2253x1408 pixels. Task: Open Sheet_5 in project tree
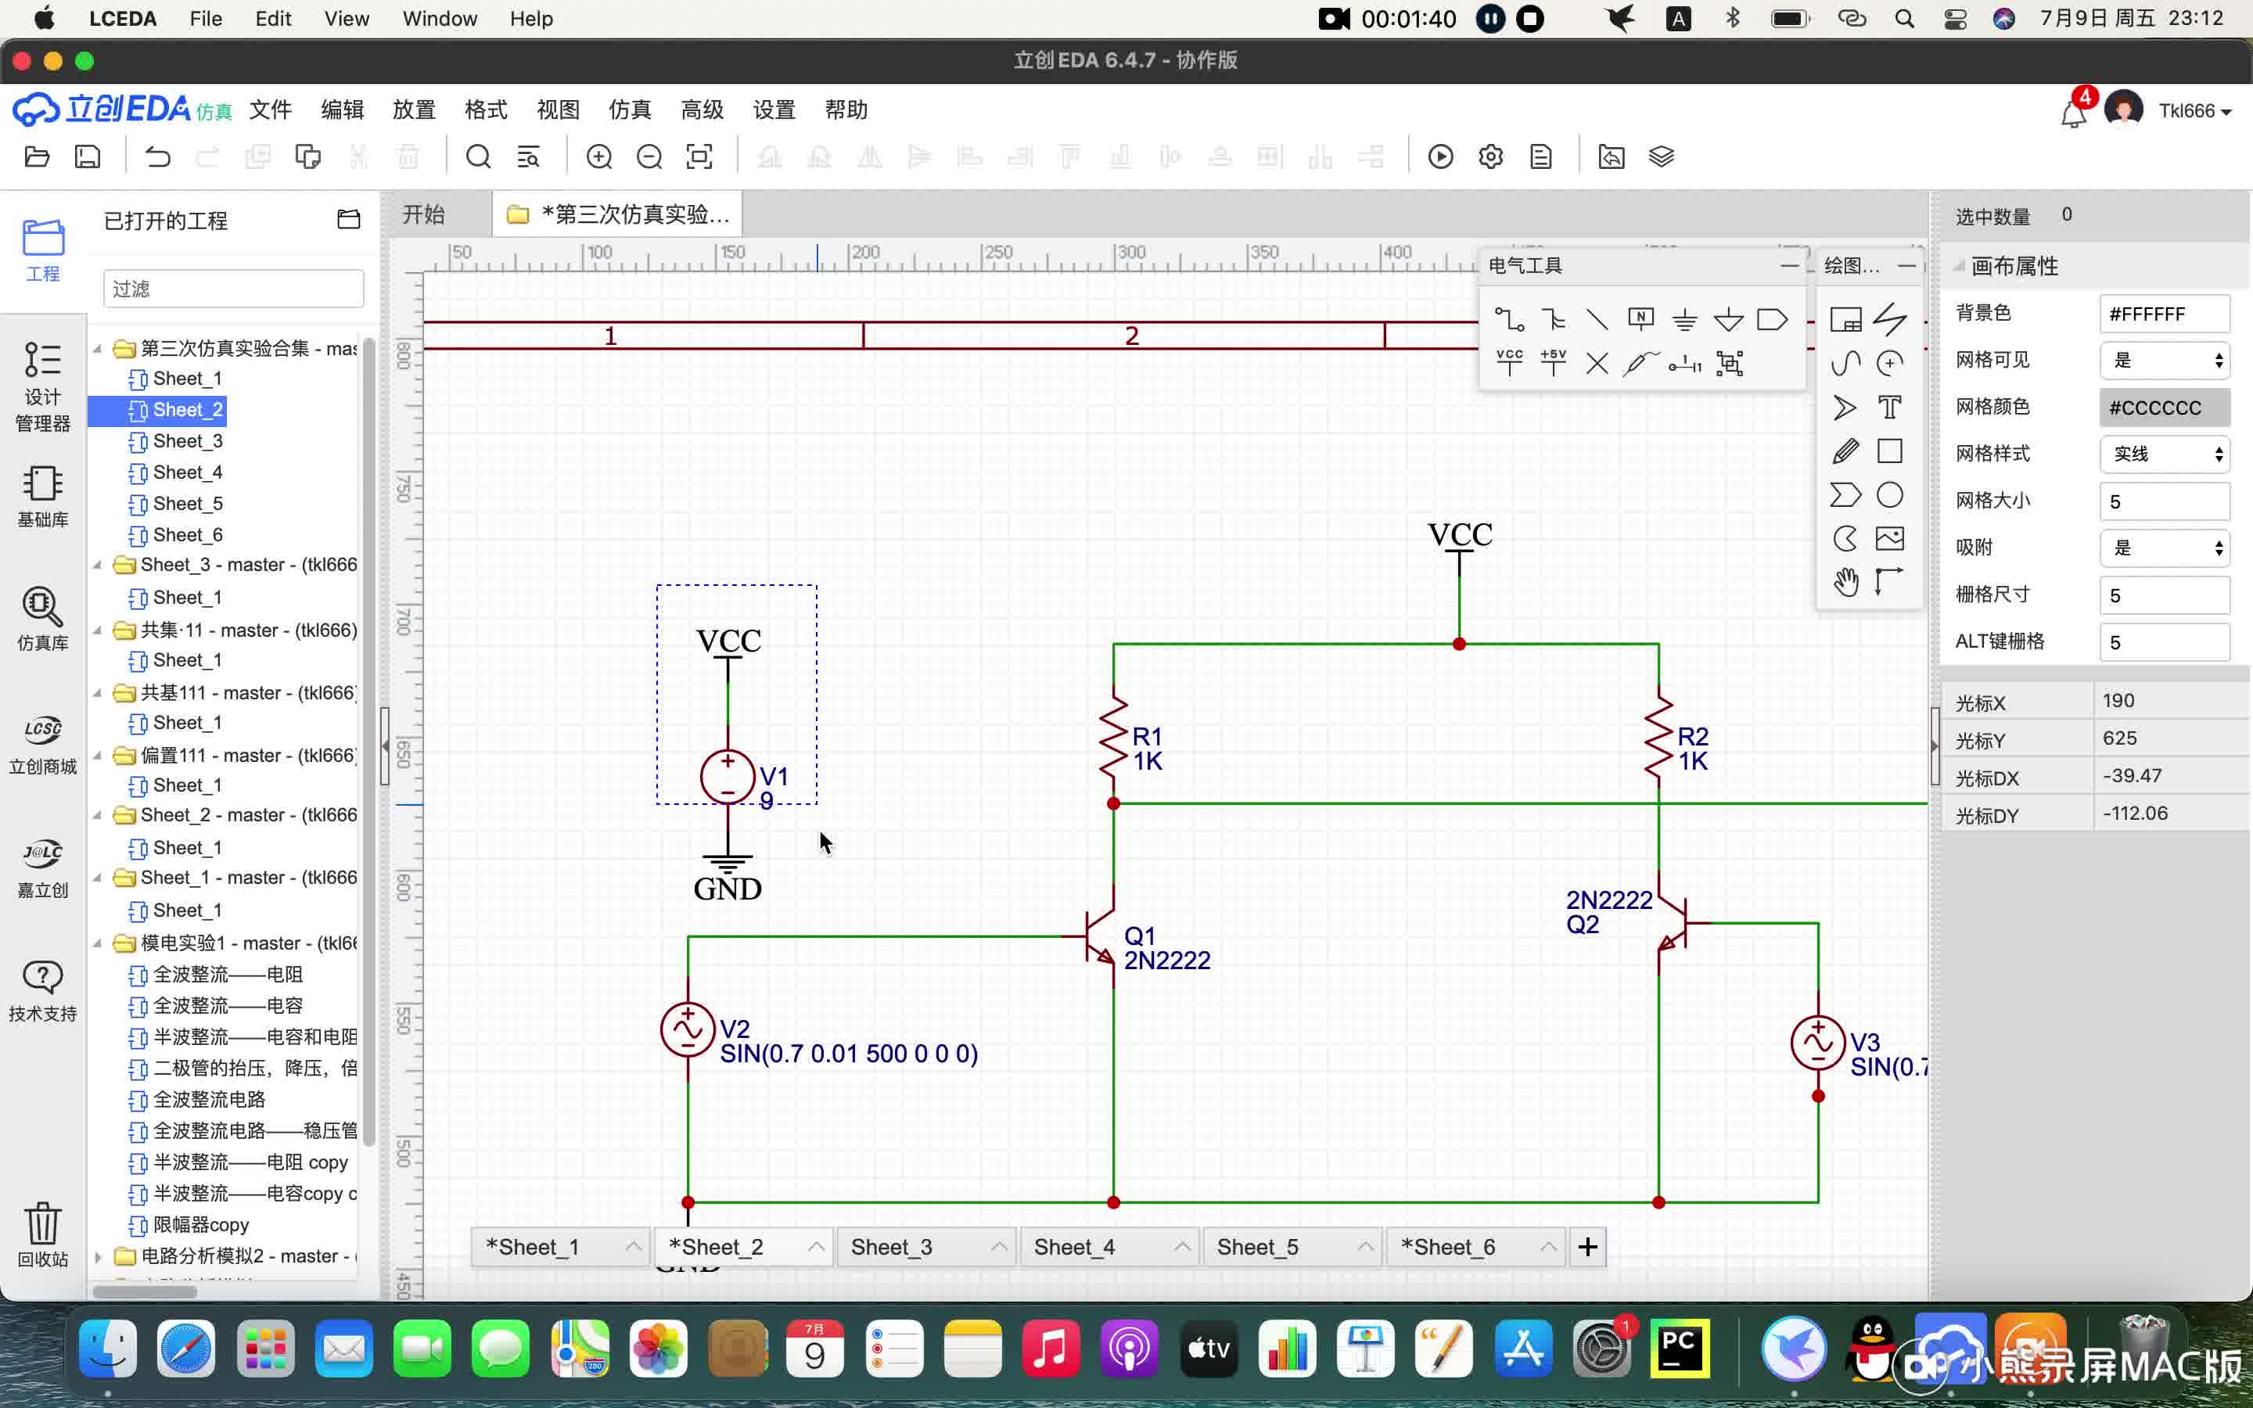click(187, 504)
